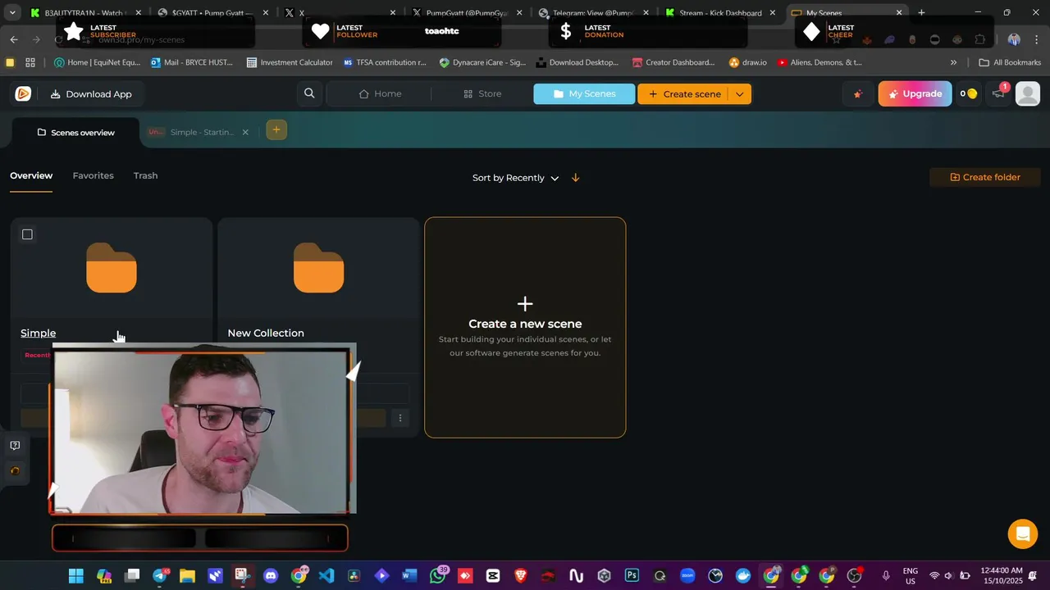Expand the bookmarks overflow chevron

tap(953, 62)
